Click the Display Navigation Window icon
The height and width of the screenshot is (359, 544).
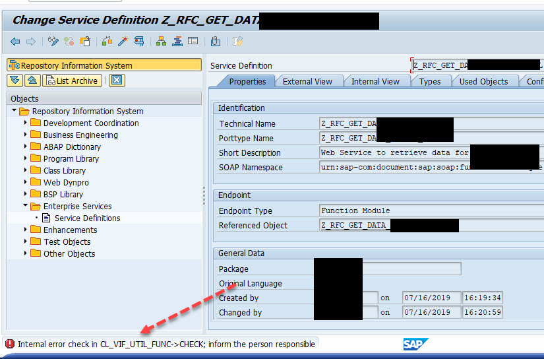click(193, 42)
